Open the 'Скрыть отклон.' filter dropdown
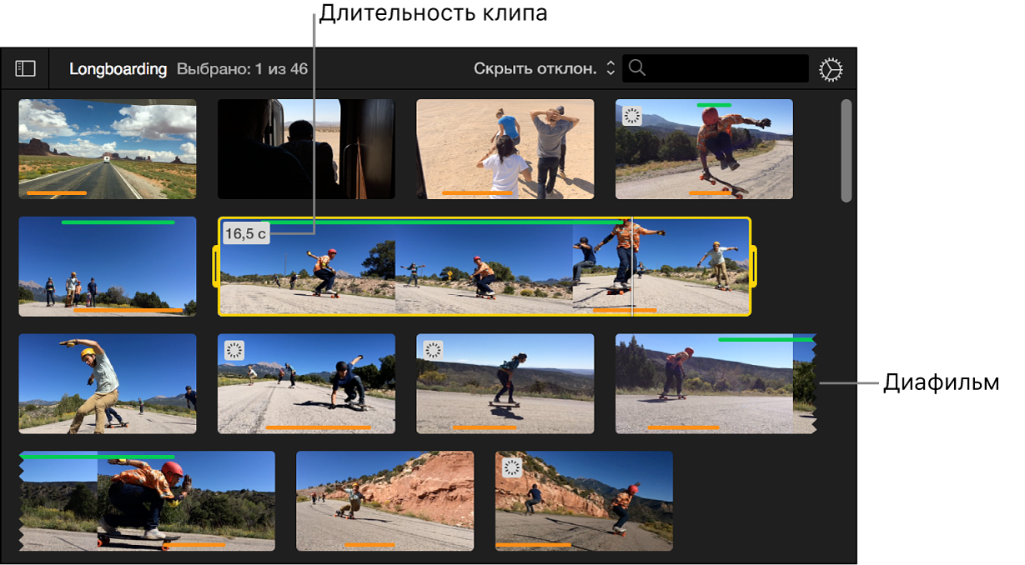Image resolution: width=1025 pixels, height=565 pixels. 545,69
